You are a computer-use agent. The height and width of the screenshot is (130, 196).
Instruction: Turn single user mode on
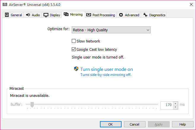(106, 69)
